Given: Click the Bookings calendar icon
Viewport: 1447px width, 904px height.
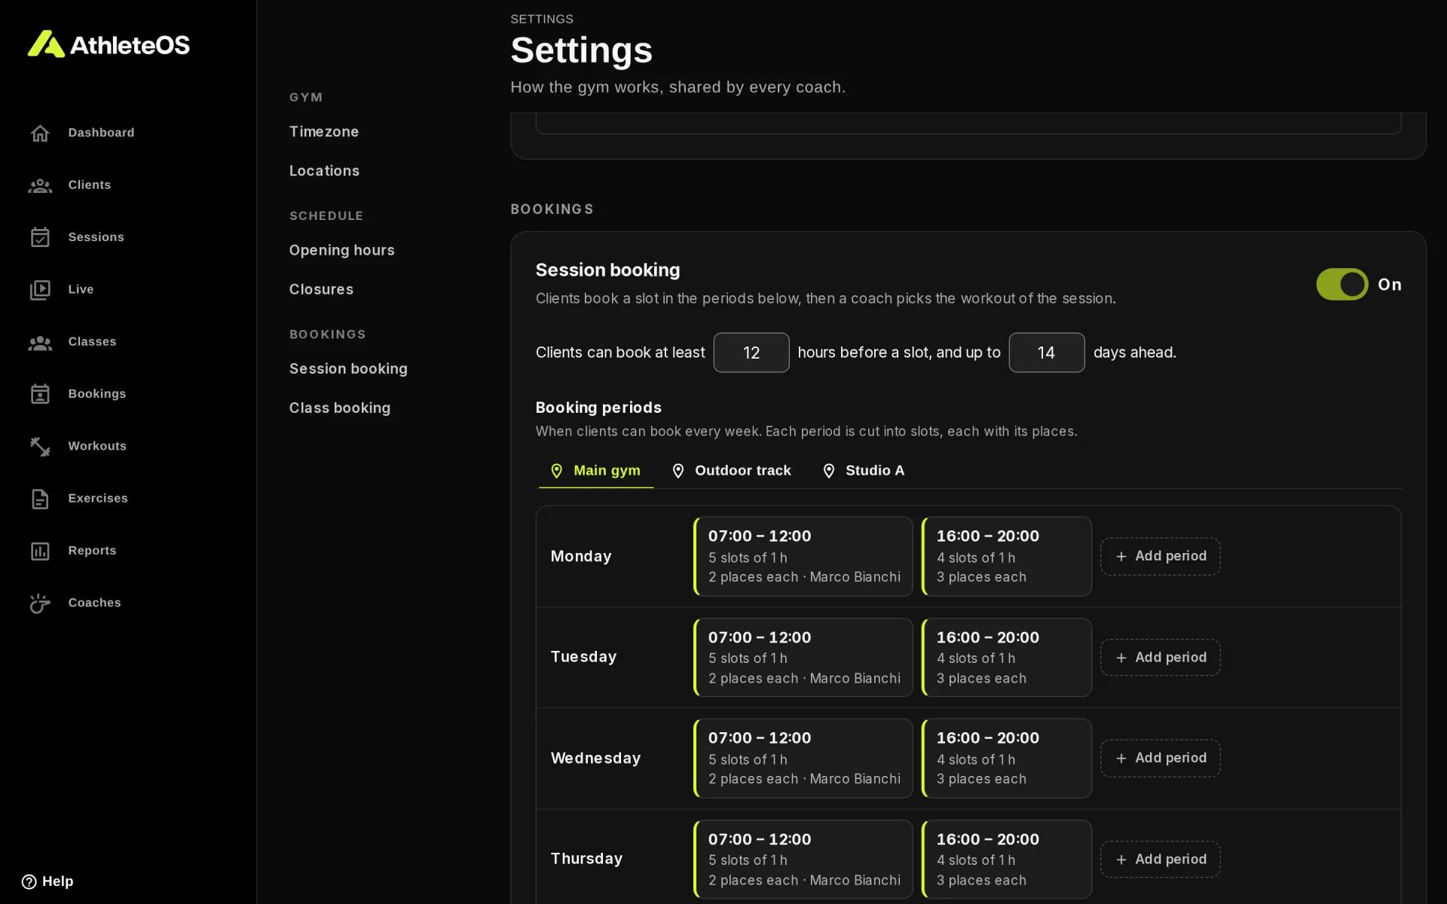Looking at the screenshot, I should 40,394.
